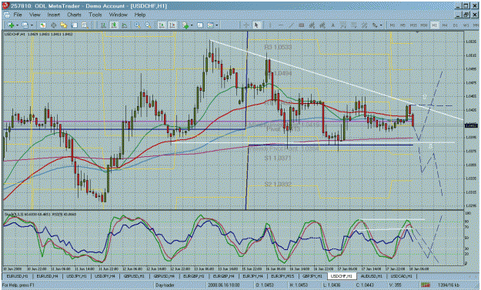Switch to the GBPUSD,H1 chart tab
481x290 pixels.
[134, 276]
